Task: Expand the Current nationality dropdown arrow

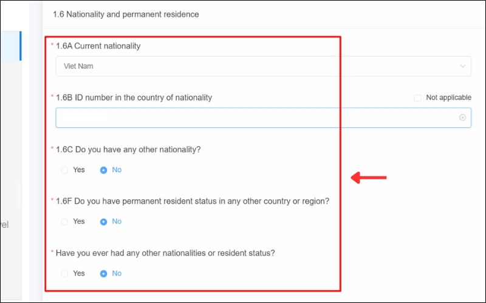Action: (x=463, y=66)
